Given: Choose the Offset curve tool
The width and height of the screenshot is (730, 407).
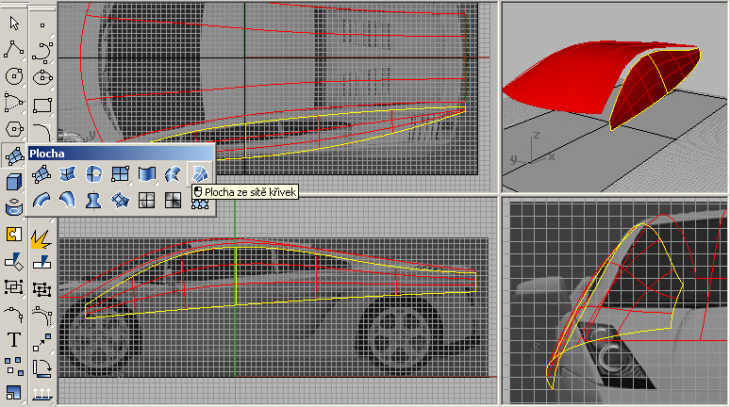Looking at the screenshot, I should point(41,317).
